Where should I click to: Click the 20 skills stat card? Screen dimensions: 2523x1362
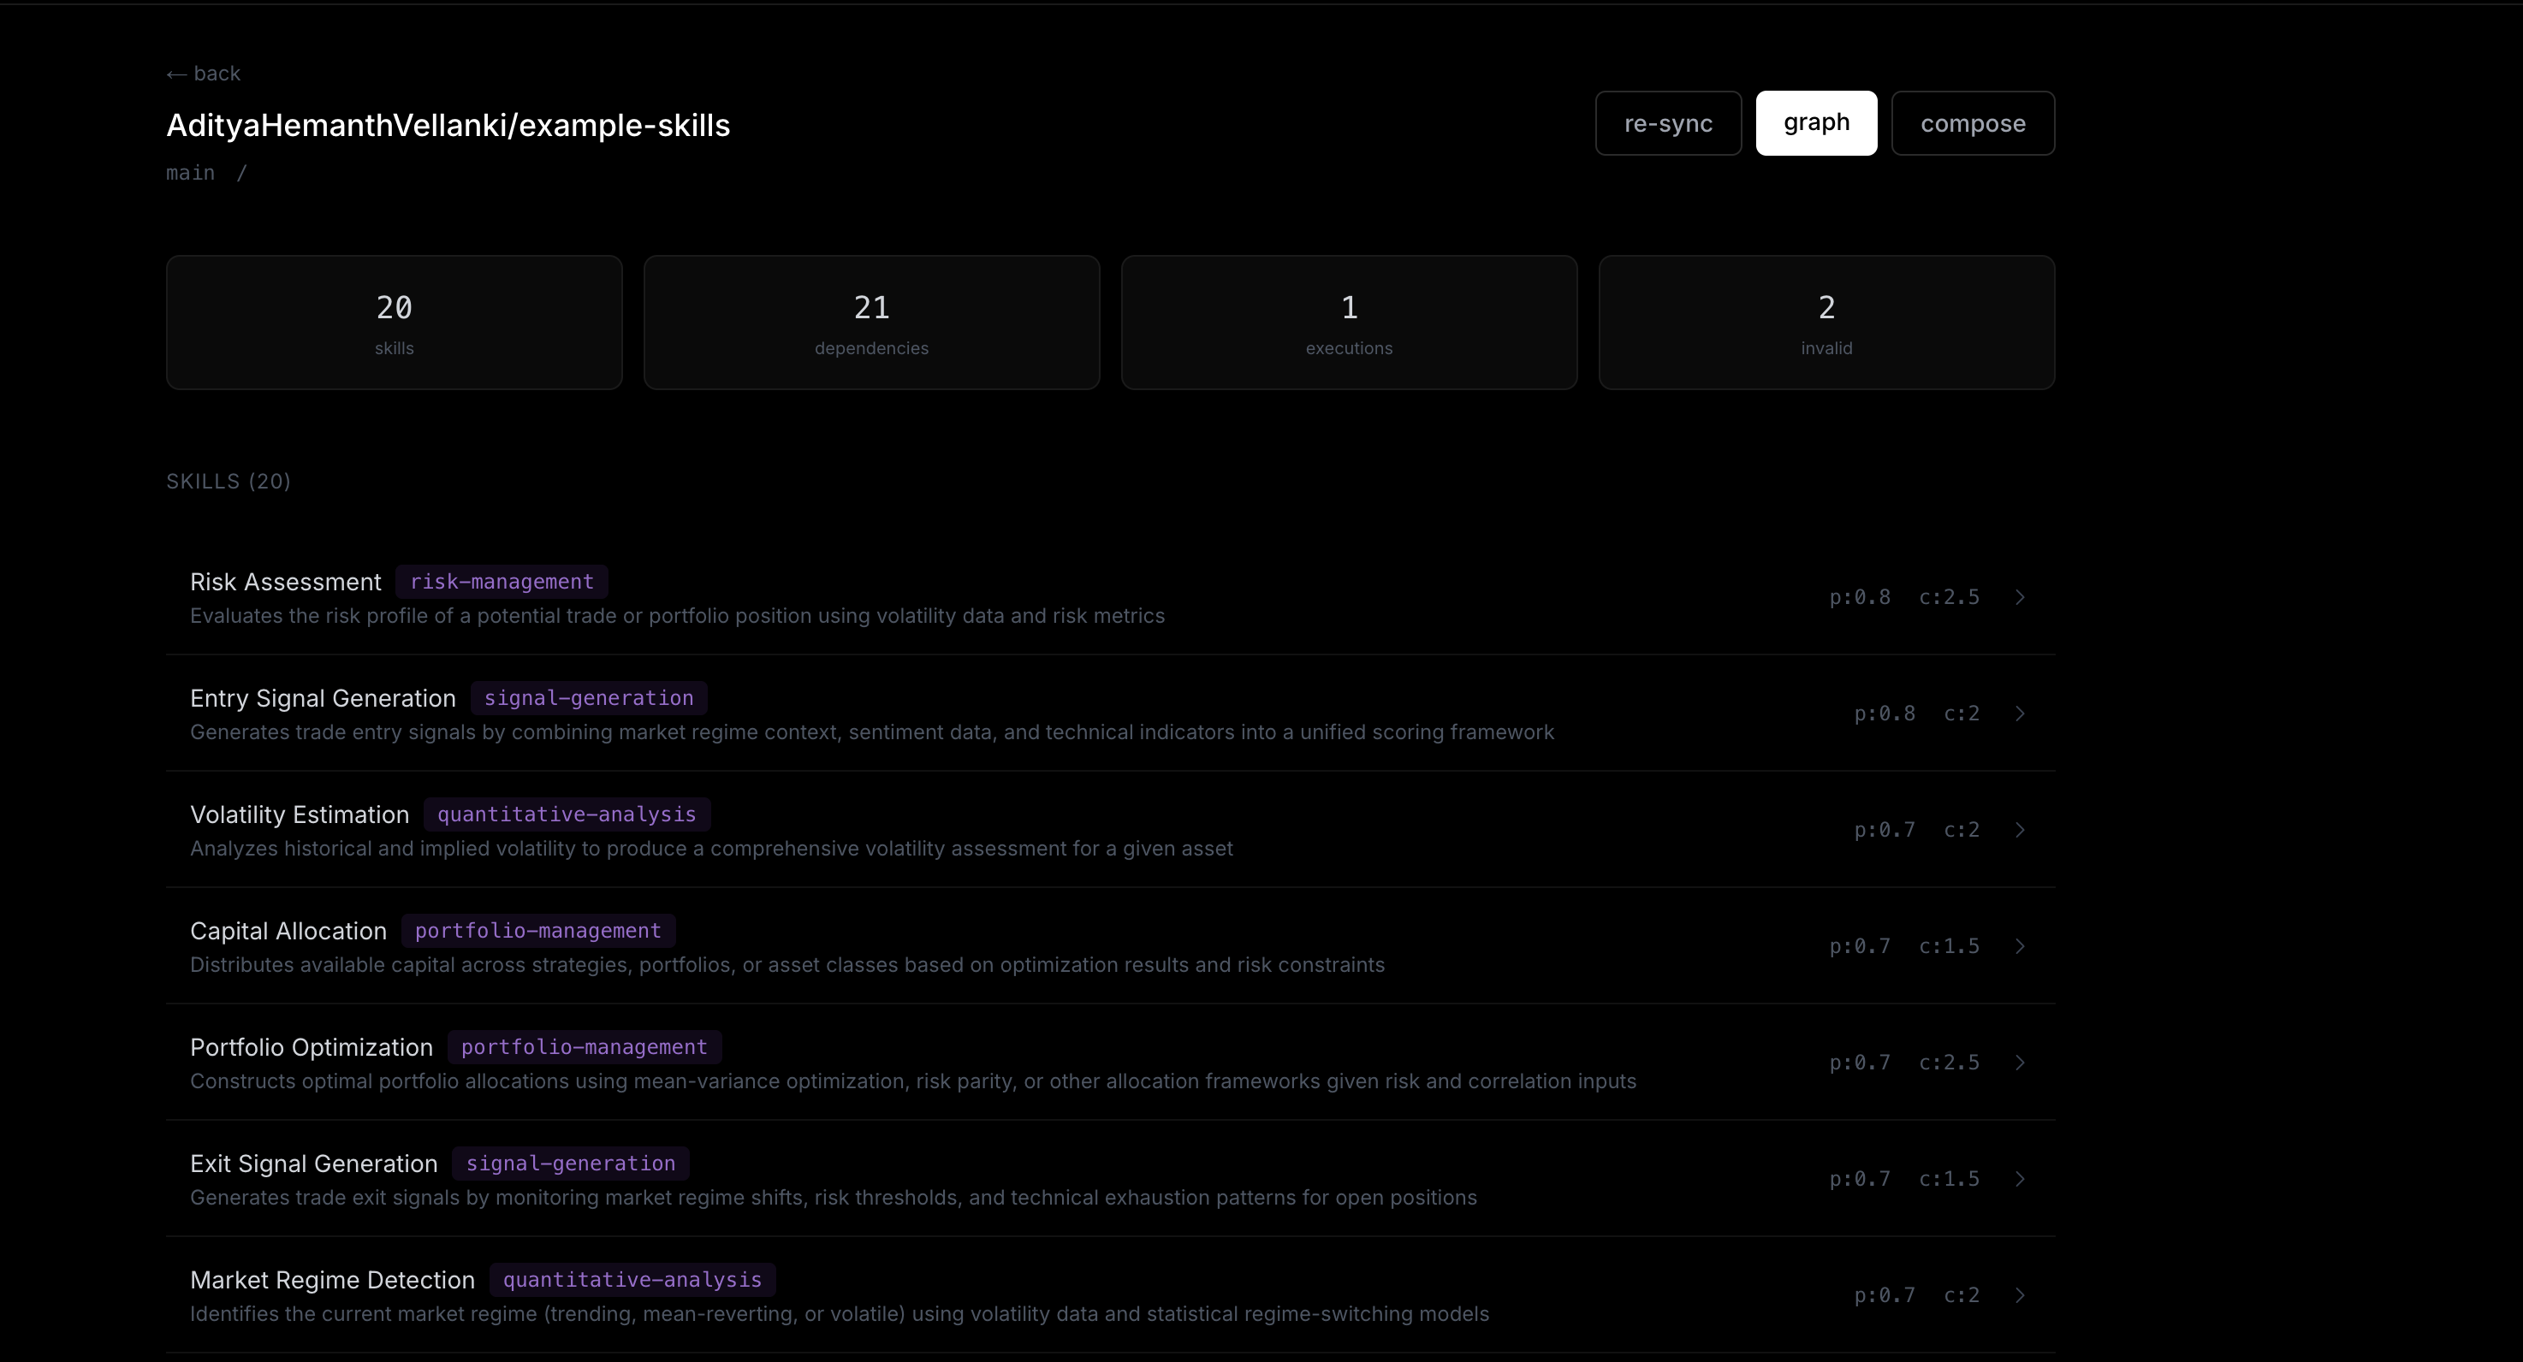point(394,323)
